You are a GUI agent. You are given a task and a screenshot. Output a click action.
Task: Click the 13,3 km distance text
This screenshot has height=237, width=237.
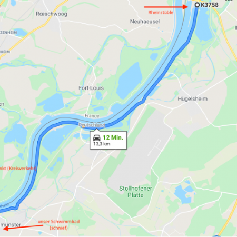tap(102, 144)
